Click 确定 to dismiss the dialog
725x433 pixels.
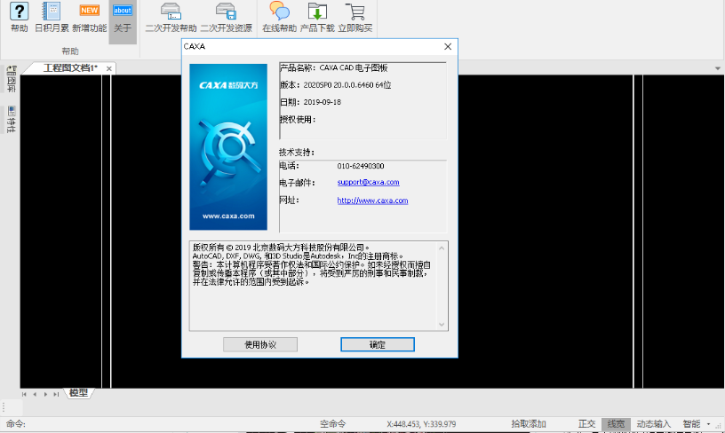click(x=378, y=344)
